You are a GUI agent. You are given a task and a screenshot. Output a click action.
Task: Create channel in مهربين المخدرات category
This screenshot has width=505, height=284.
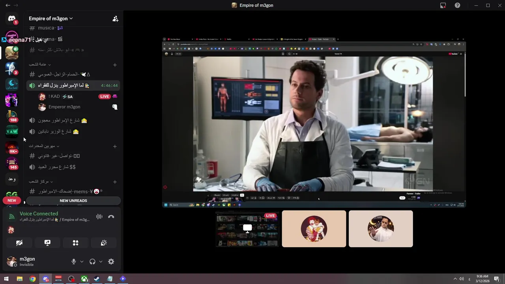tap(115, 146)
